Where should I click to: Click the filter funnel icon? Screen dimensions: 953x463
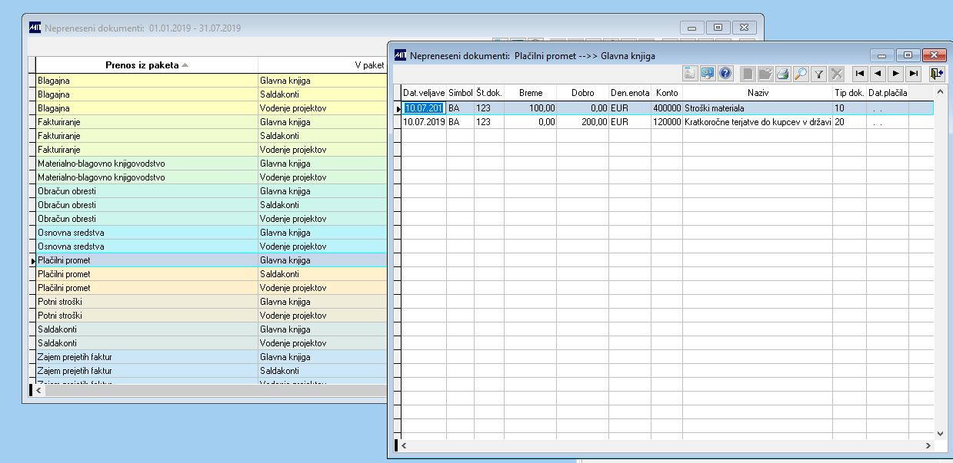click(x=819, y=74)
